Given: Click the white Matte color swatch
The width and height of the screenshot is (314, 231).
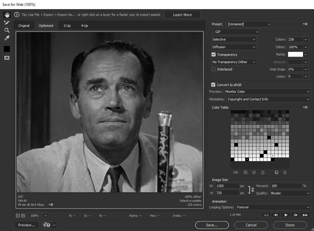Looking at the screenshot, I should pyautogui.click(x=296, y=55).
